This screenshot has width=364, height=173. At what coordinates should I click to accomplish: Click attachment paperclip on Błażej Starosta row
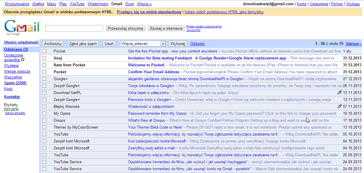pos(340,107)
